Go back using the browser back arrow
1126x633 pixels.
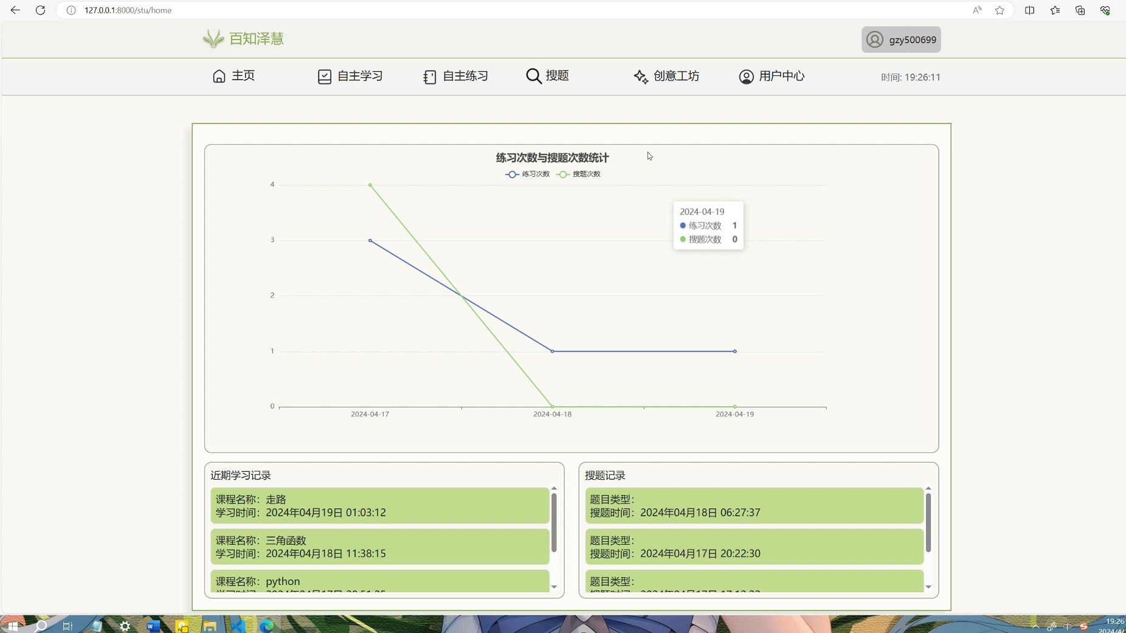15,10
